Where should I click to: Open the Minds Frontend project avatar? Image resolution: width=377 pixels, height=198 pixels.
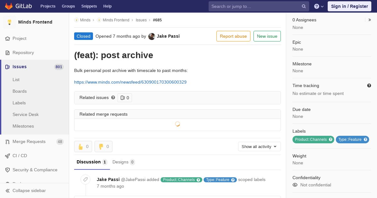(9, 22)
